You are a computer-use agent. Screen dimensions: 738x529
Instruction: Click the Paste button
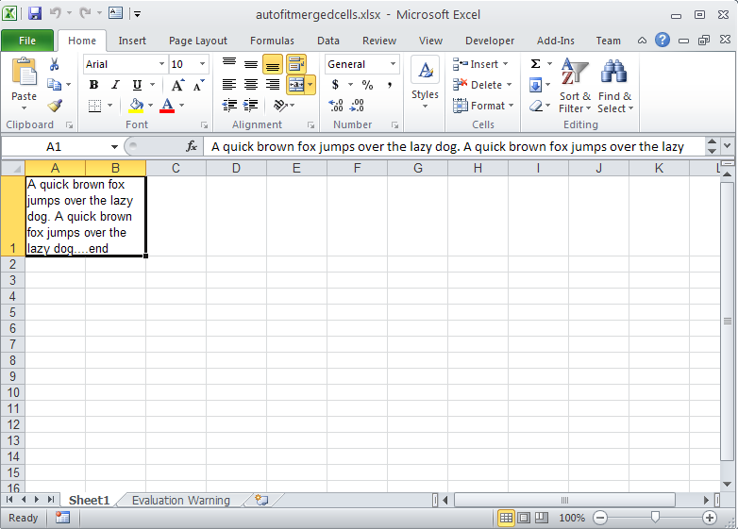(24, 83)
